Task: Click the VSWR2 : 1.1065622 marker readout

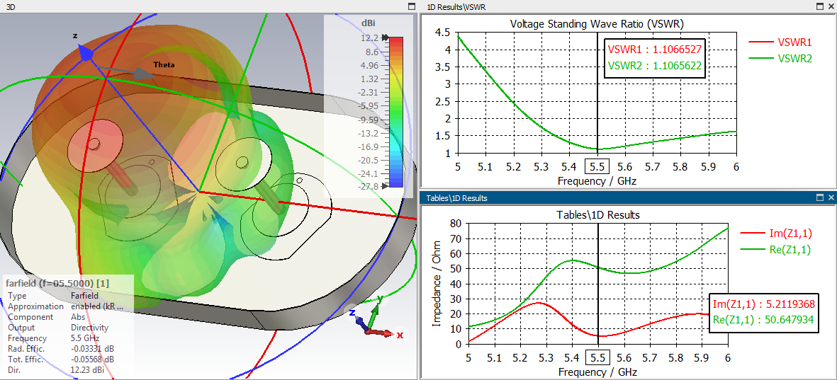Action: click(x=654, y=66)
